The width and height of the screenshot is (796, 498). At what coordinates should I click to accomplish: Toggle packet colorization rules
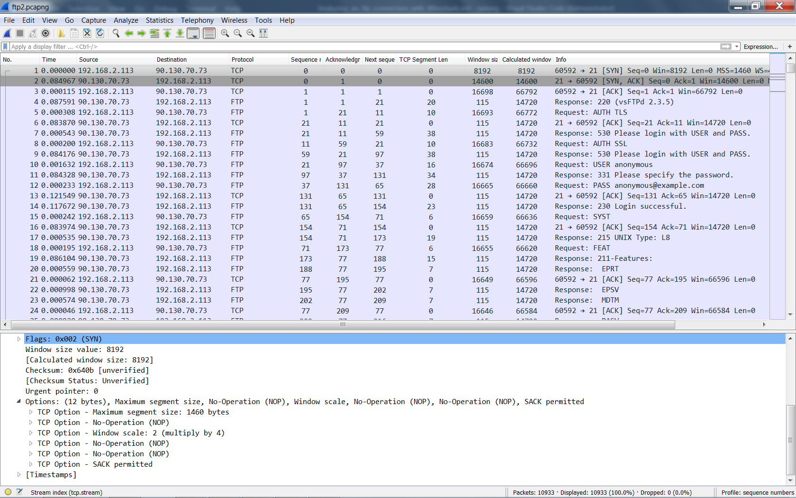[209, 33]
